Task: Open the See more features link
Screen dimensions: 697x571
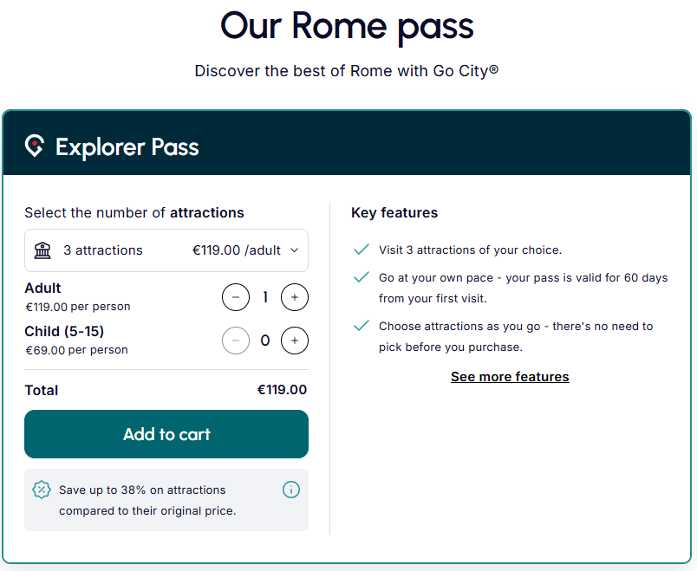Action: tap(510, 377)
